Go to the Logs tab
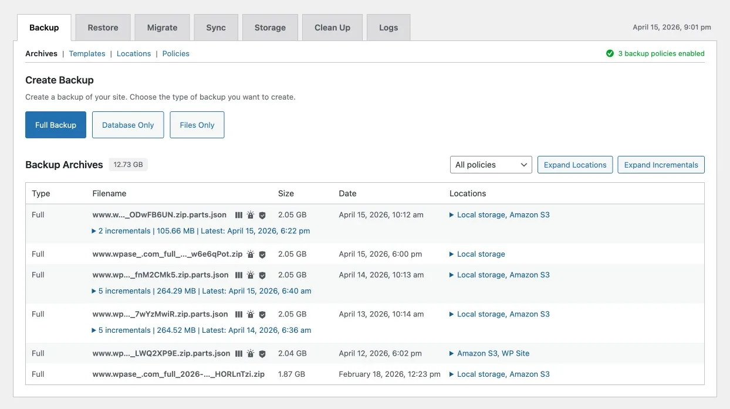The height and width of the screenshot is (409, 730). 388,28
